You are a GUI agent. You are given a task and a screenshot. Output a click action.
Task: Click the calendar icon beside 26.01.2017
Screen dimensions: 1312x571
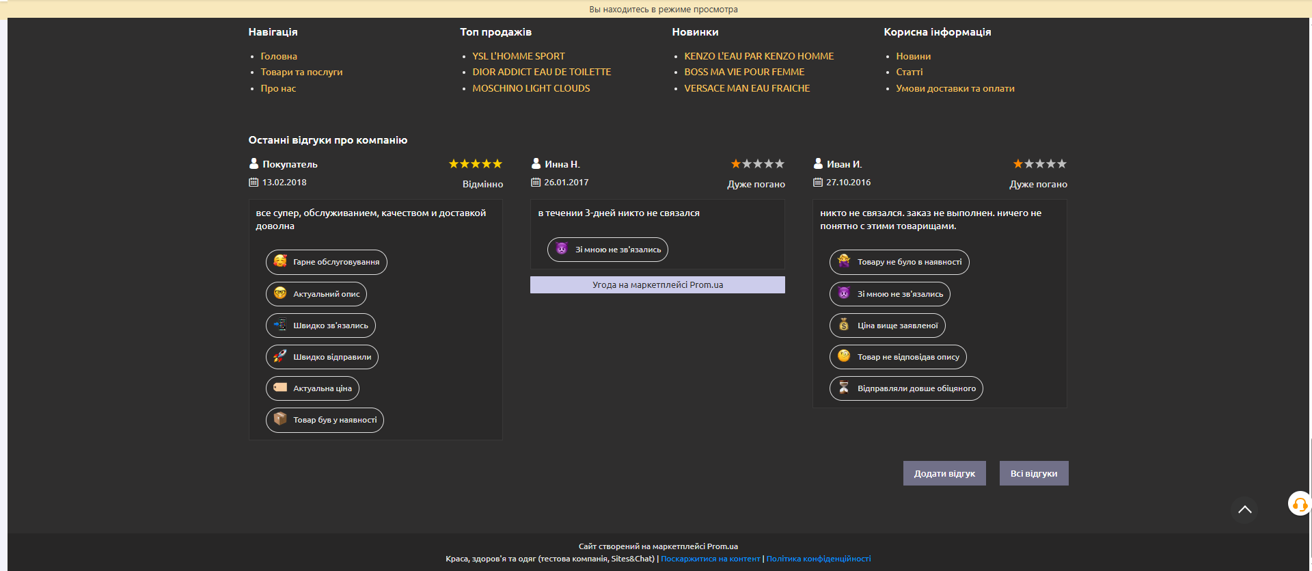coord(536,183)
